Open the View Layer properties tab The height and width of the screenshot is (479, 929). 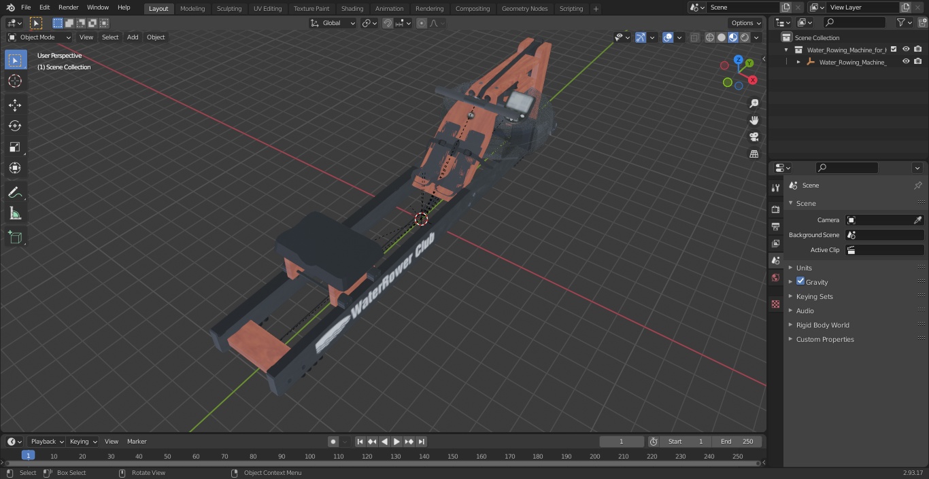[x=775, y=243]
